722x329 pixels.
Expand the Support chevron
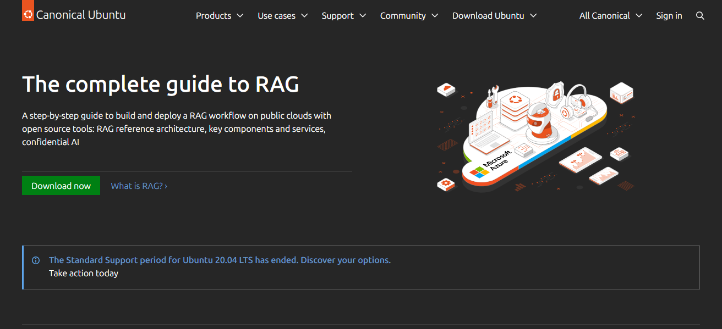pyautogui.click(x=363, y=16)
